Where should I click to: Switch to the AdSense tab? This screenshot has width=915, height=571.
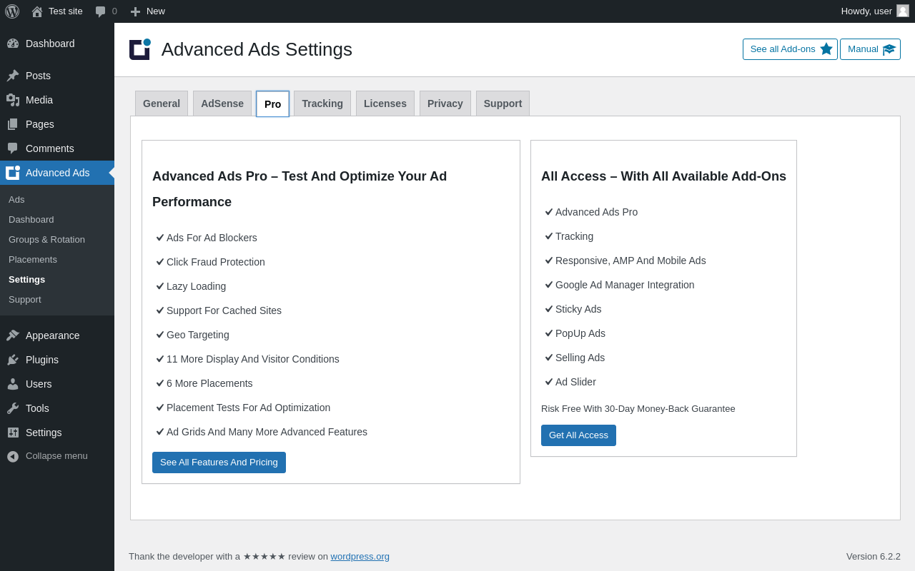222,103
